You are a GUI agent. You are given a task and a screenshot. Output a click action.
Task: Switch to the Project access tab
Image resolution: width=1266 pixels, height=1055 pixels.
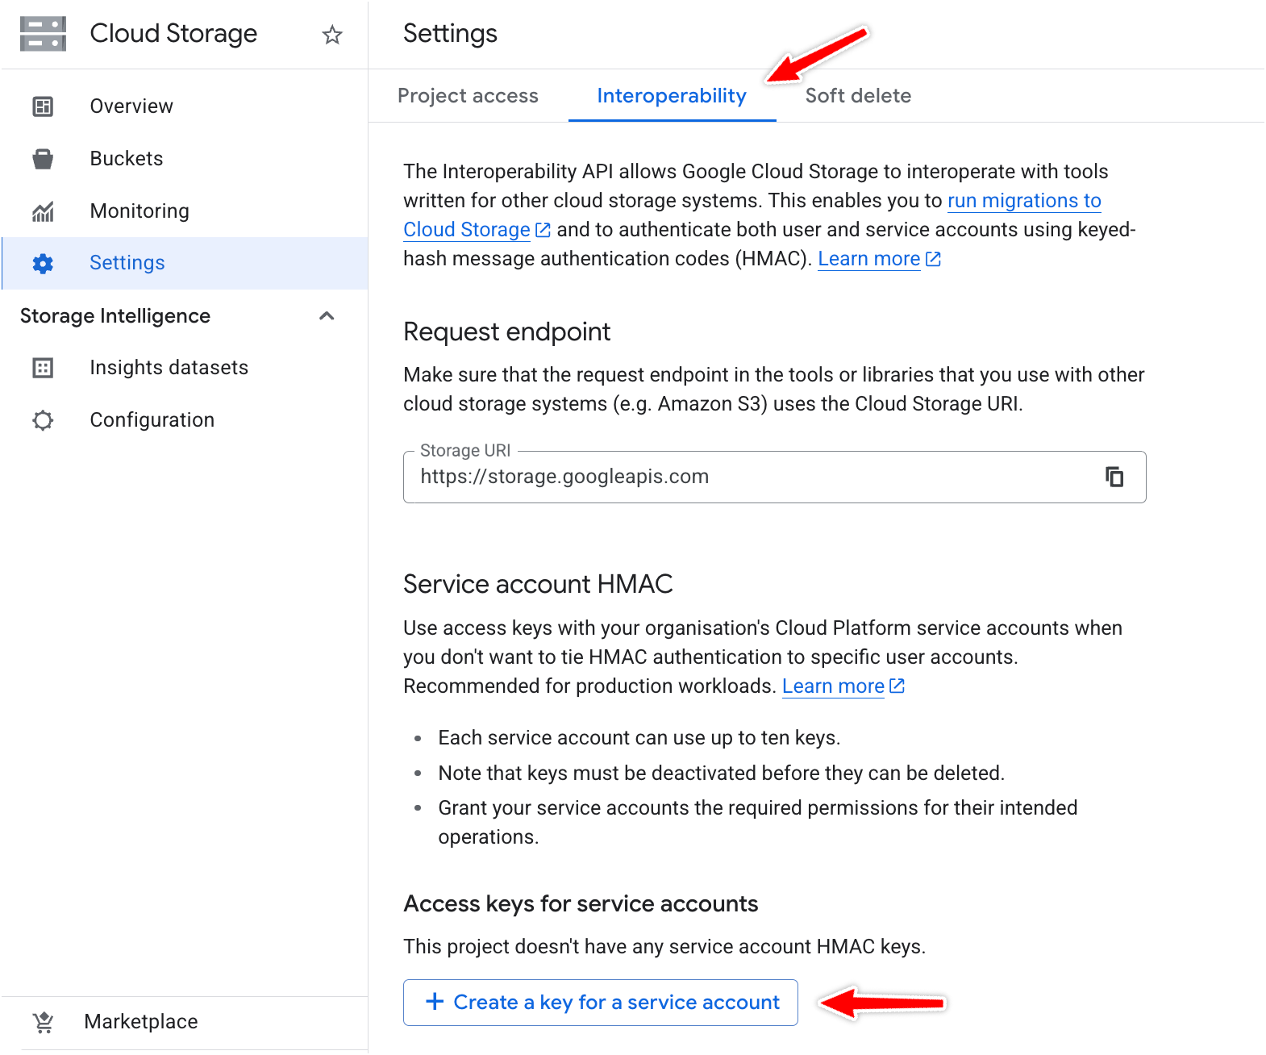468,96
